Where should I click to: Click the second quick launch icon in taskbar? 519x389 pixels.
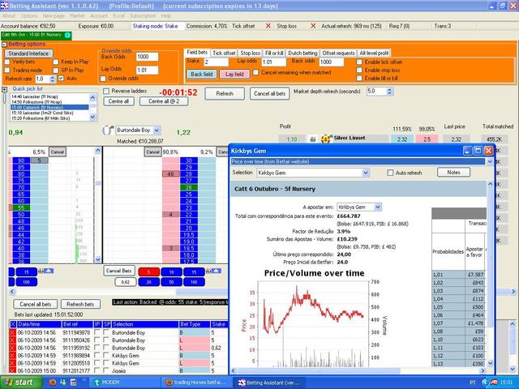pos(63,383)
